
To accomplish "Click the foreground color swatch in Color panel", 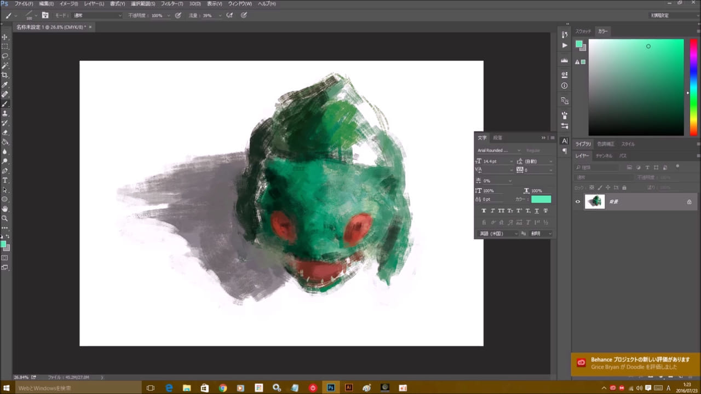I will point(579,44).
